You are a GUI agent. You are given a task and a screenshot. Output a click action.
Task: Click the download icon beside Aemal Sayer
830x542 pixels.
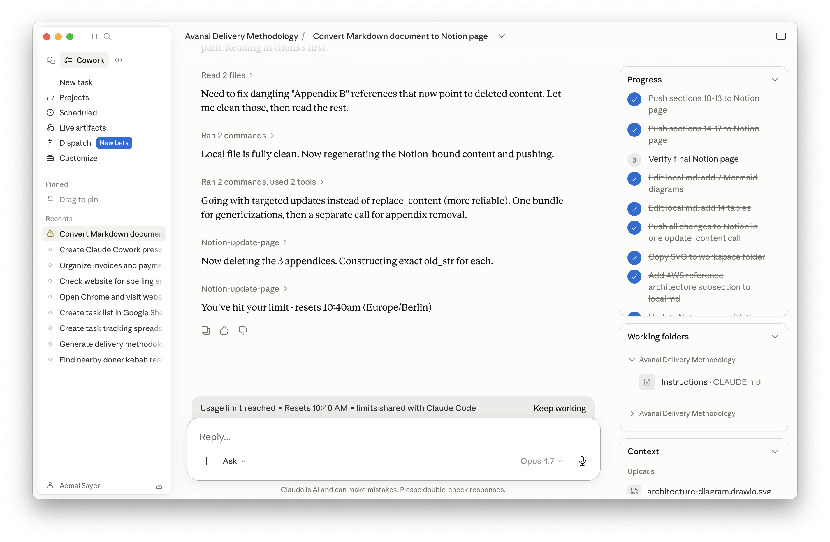click(x=159, y=485)
